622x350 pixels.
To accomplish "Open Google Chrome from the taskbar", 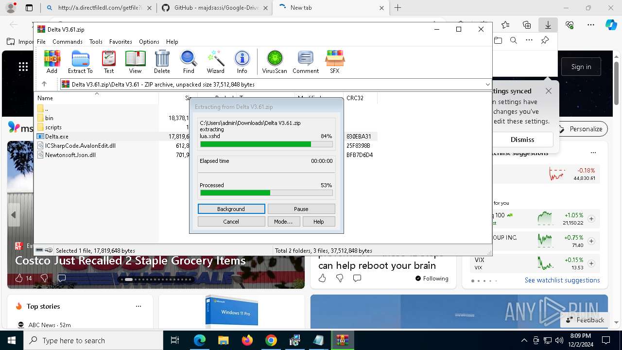I will tap(271, 340).
